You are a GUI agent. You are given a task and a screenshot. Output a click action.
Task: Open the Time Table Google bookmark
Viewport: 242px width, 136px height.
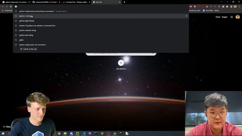click(x=211, y=11)
